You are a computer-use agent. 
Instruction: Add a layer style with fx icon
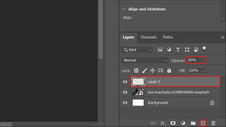[163, 123]
